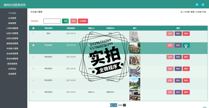Select 活动信息管理 in the sidebar

coord(12,54)
